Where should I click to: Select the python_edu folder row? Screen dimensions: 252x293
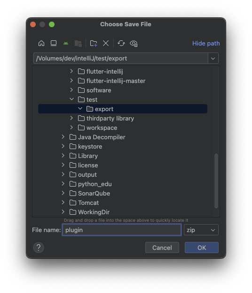pos(123,184)
